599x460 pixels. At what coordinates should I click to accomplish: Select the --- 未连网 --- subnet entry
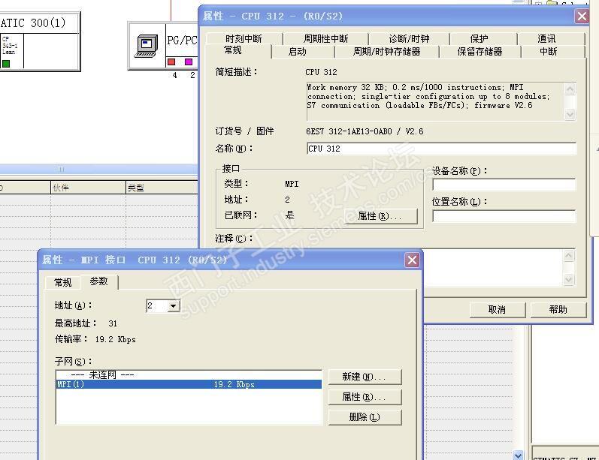(x=189, y=375)
